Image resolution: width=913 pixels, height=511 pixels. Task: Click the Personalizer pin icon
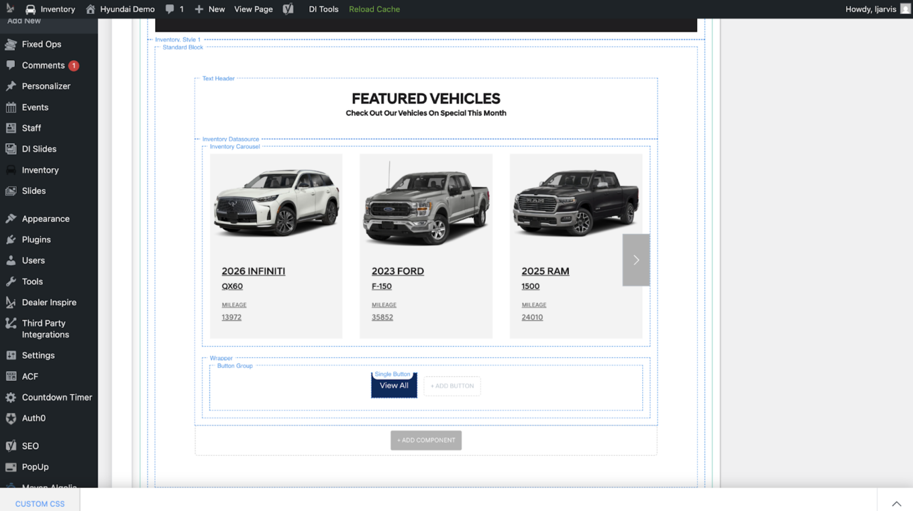(11, 86)
